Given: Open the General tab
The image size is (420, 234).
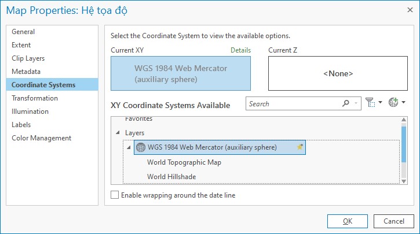Looking at the screenshot, I should point(52,32).
